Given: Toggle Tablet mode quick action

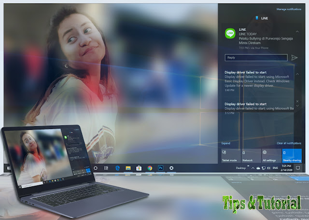Looking at the screenshot, I should 231,156.
